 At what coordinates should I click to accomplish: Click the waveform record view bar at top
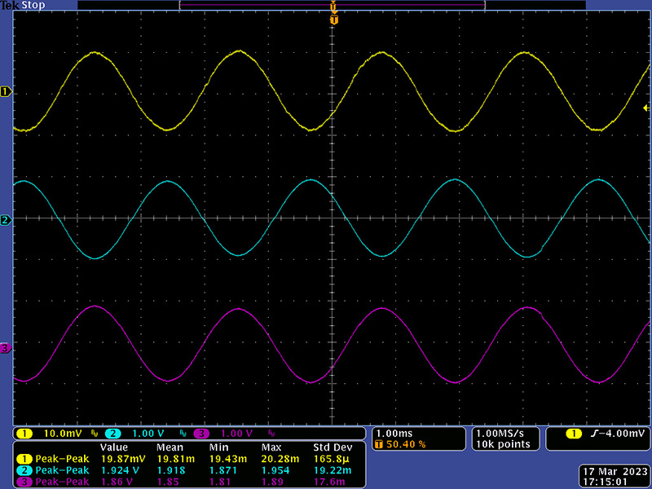pyautogui.click(x=333, y=5)
